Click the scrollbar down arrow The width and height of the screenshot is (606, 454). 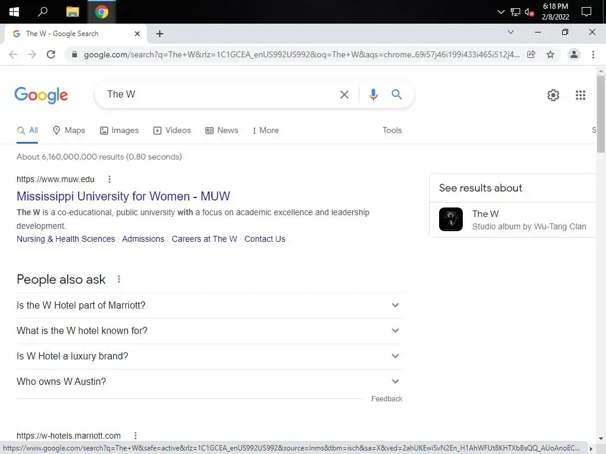coord(601,439)
